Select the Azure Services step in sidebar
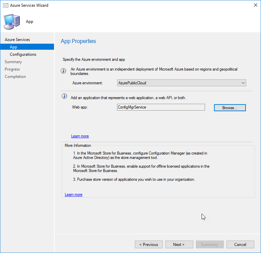This screenshot has height=253, width=261. tap(17, 40)
